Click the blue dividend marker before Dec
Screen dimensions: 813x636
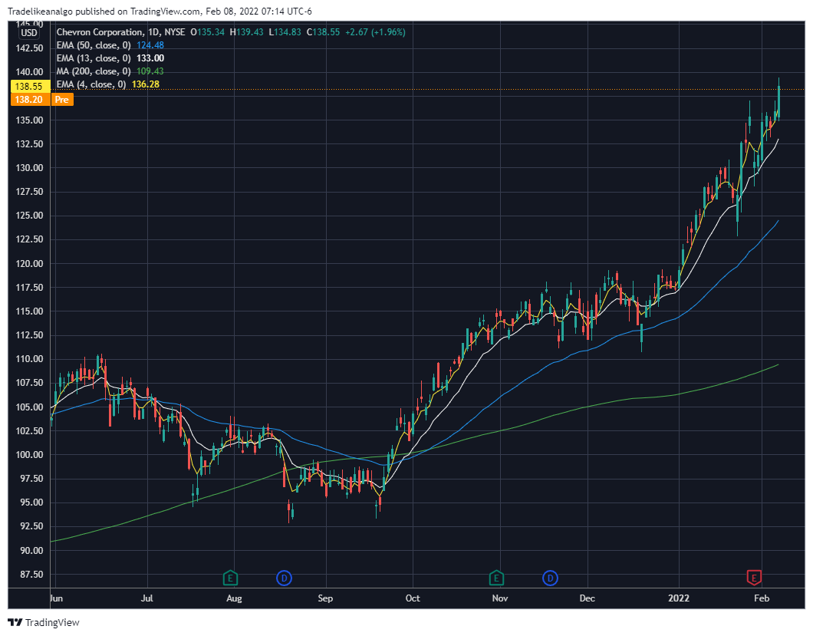[550, 578]
